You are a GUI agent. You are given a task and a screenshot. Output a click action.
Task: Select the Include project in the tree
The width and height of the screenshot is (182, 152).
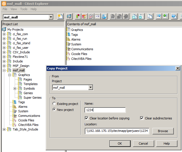(18, 61)
